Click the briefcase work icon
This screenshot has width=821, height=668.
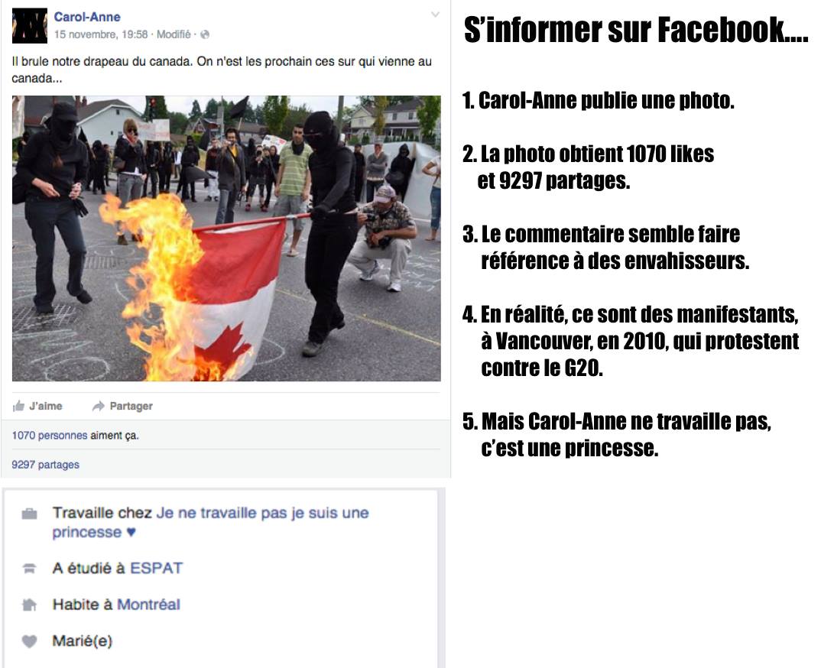(x=29, y=514)
